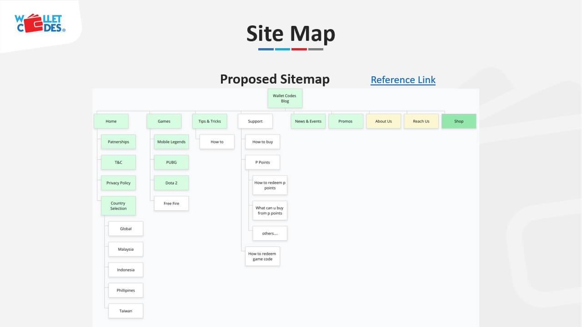Select the Promos node
The image size is (582, 327).
tap(346, 121)
